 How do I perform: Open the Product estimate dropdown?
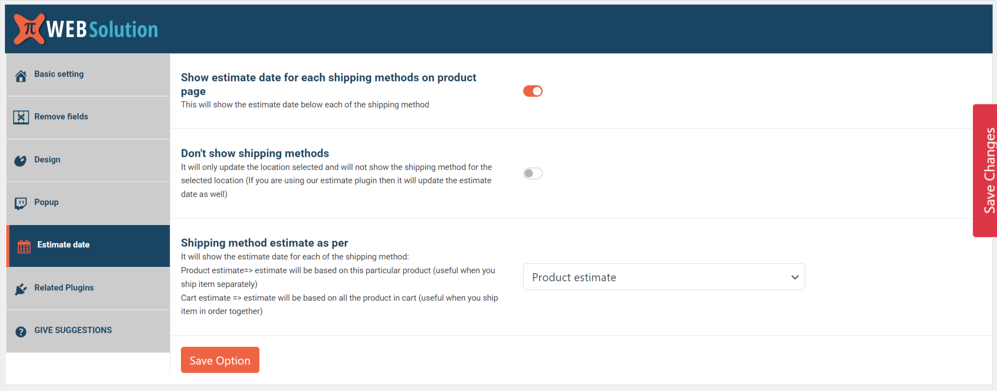[x=664, y=277]
